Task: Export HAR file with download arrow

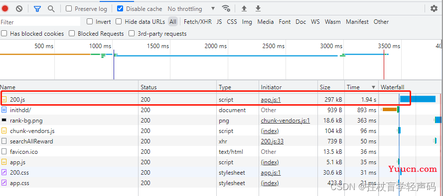Action: pyautogui.click(x=258, y=9)
